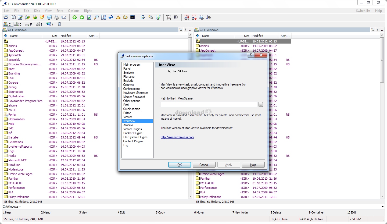The width and height of the screenshot is (387, 224).
Task: Click the edit notepad with pencil icon
Action: click(20, 17)
